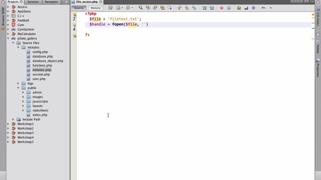Open dropdown arrow beside the greyed Forward icon
The image size is (321, 180).
click(x=132, y=8)
